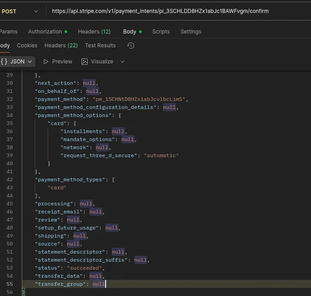This screenshot has width=311, height=296.
Task: Click the "automatic" string value
Action: [x=161, y=155]
